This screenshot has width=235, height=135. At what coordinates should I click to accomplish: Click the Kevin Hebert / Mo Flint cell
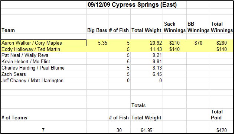tap(43, 62)
